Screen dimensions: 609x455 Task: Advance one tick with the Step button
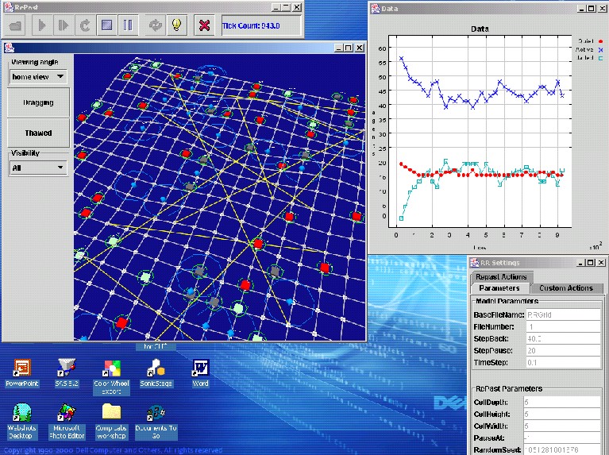coord(64,25)
